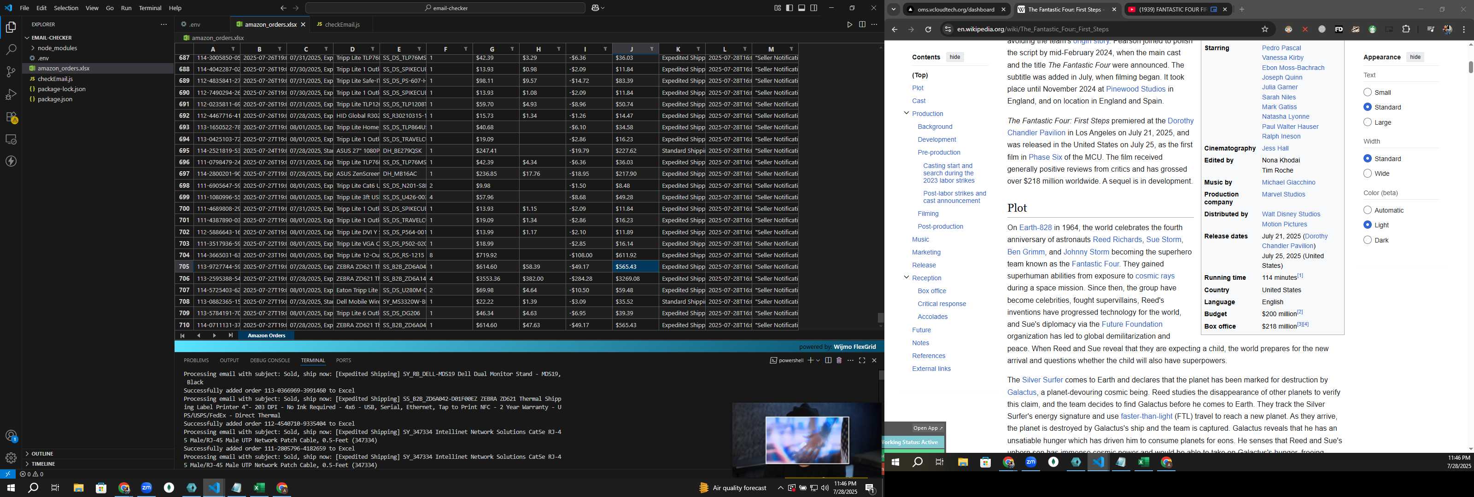
Task: Open Customize Layout in VS Code title bar
Action: click(x=777, y=8)
